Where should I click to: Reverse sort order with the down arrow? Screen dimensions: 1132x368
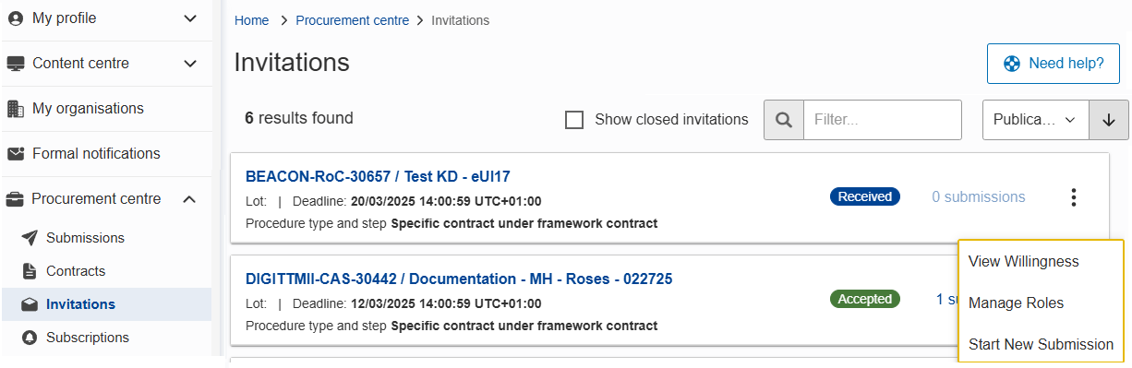click(1109, 120)
